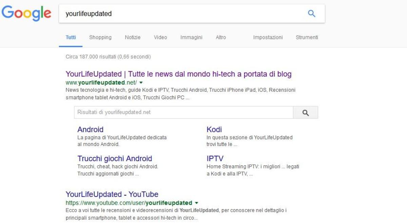Click the Tutti tab

coord(71,37)
